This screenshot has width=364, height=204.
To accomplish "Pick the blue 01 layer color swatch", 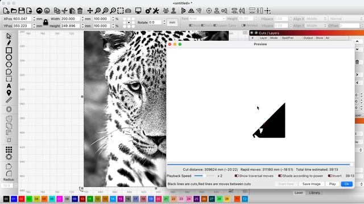I will 14,199.
